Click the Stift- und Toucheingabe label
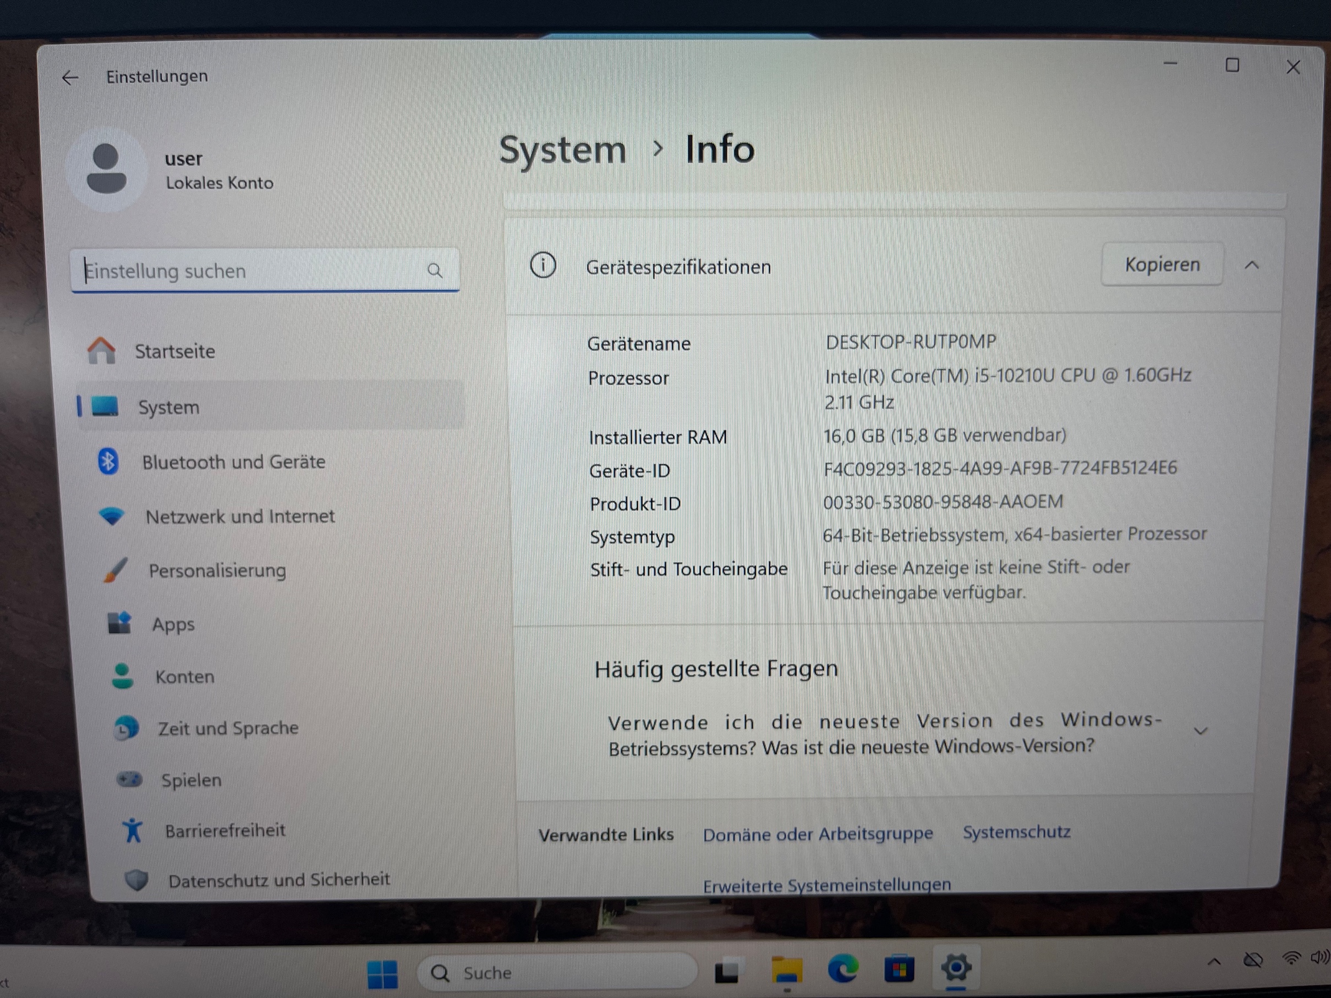Image resolution: width=1331 pixels, height=998 pixels. tap(688, 569)
